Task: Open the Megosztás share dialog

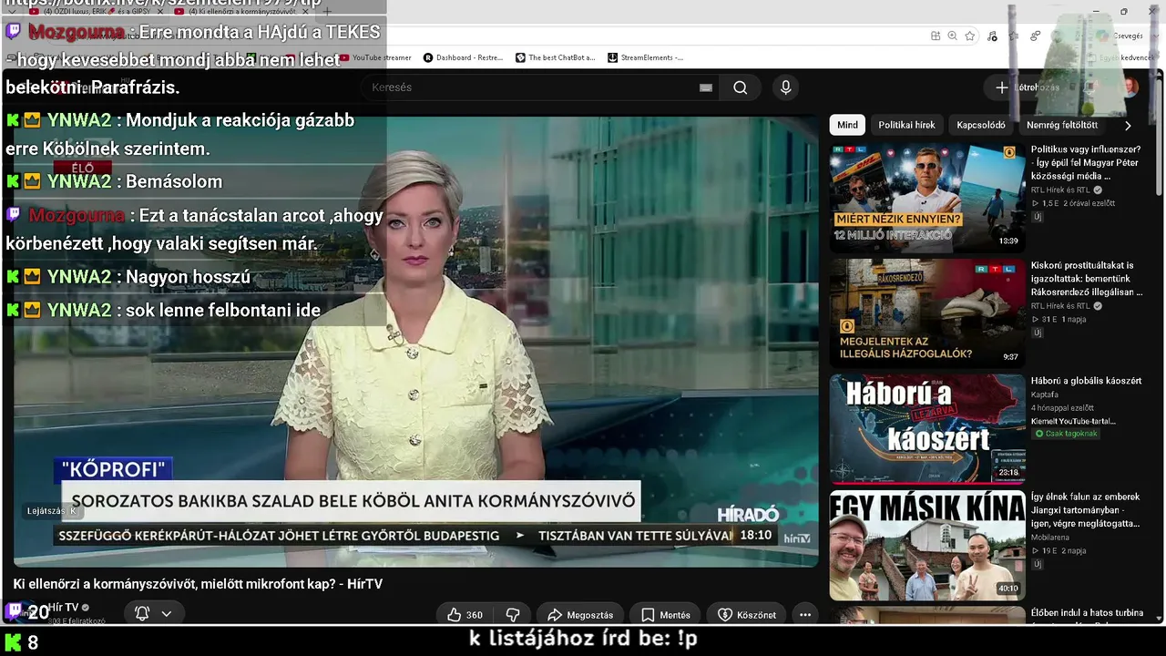Action: pos(580,615)
